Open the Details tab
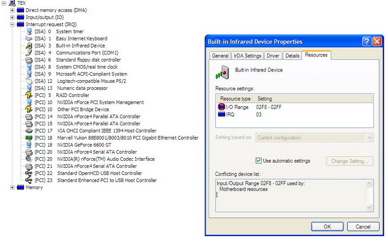 tap(292, 56)
